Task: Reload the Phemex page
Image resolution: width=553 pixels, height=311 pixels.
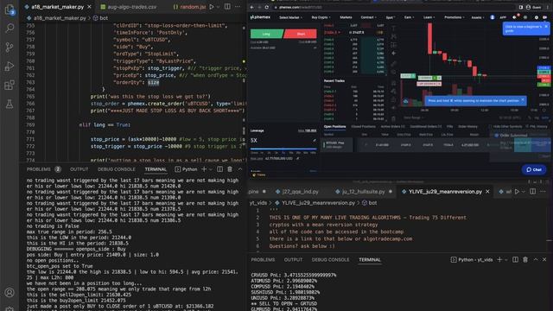Action: 267,7
